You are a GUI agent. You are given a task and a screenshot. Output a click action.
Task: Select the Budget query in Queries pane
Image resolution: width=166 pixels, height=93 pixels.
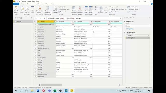23,22
